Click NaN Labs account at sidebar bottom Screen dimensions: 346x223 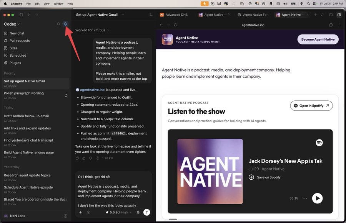tap(15, 216)
